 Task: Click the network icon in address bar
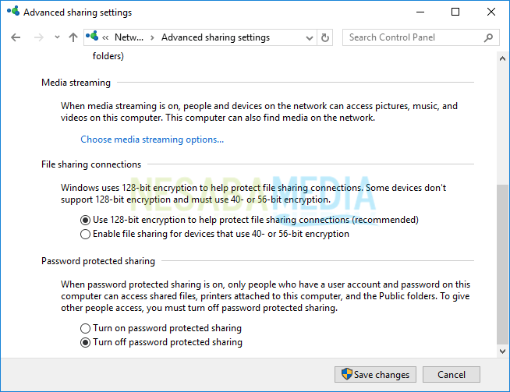[92, 36]
